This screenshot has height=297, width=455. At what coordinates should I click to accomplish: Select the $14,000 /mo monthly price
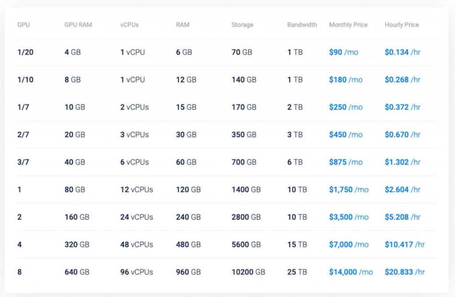(x=351, y=273)
